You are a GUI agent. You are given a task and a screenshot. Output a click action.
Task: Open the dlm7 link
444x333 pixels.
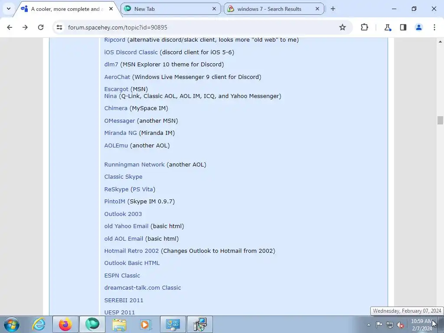click(x=111, y=64)
